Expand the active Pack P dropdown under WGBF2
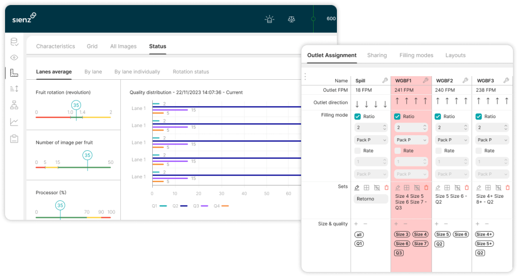Image resolution: width=518 pixels, height=277 pixels. 452,140
